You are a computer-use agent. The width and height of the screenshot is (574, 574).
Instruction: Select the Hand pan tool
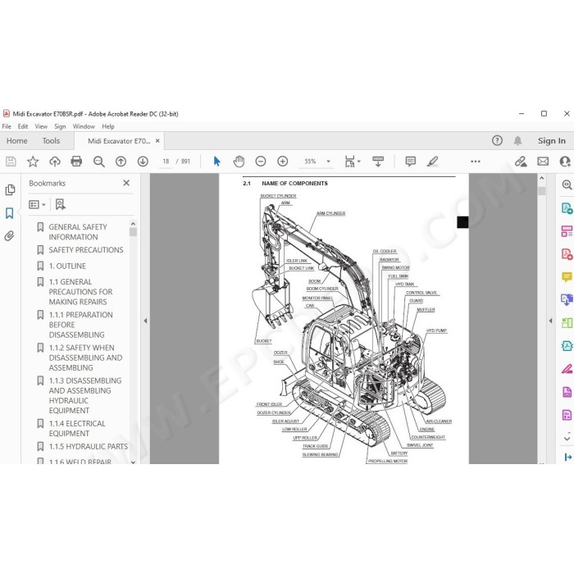(239, 162)
